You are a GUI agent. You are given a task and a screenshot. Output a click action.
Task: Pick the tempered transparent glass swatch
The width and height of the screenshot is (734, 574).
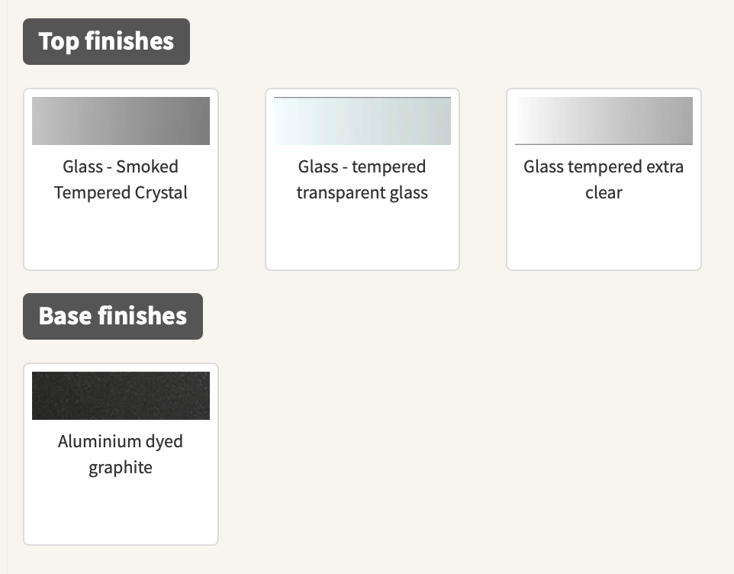[x=362, y=121]
